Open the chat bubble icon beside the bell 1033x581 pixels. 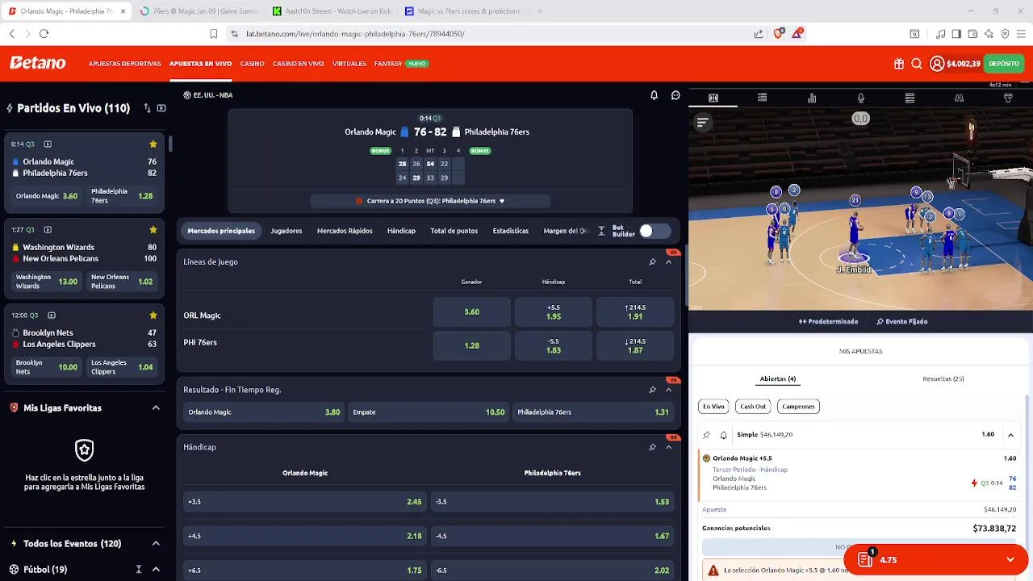click(x=676, y=95)
